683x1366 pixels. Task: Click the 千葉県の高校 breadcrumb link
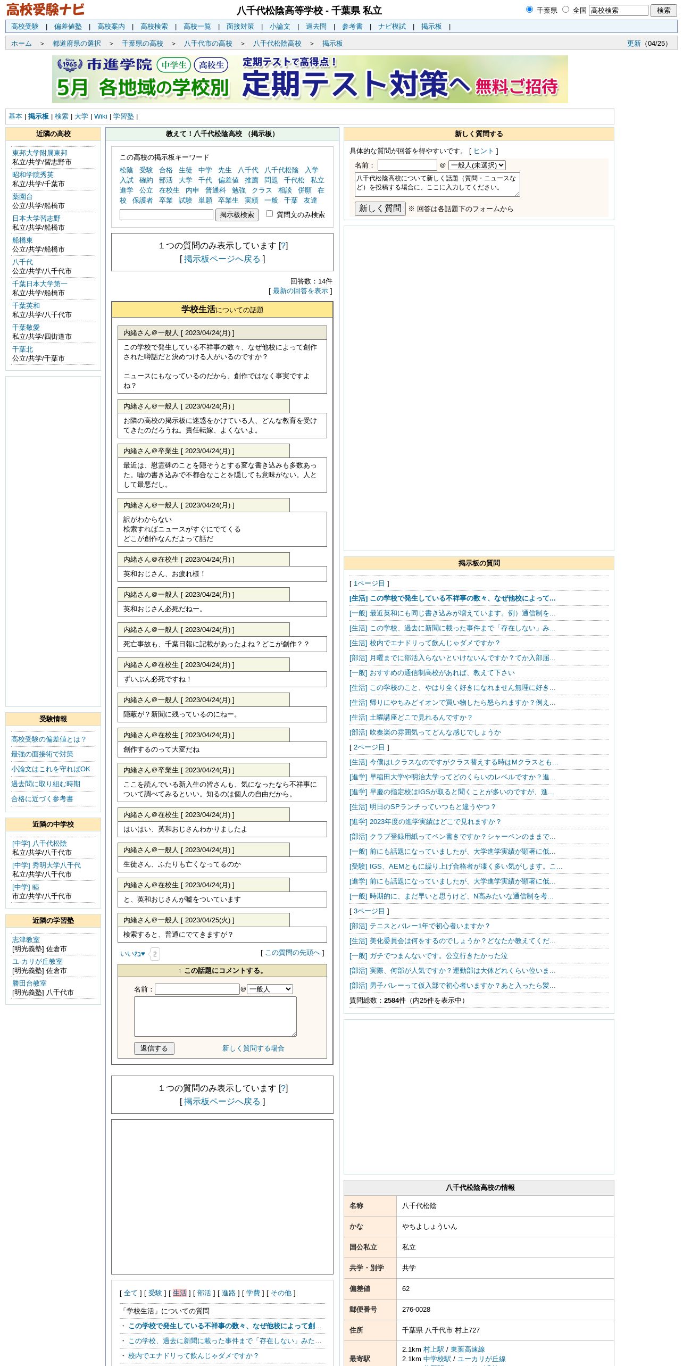(142, 44)
